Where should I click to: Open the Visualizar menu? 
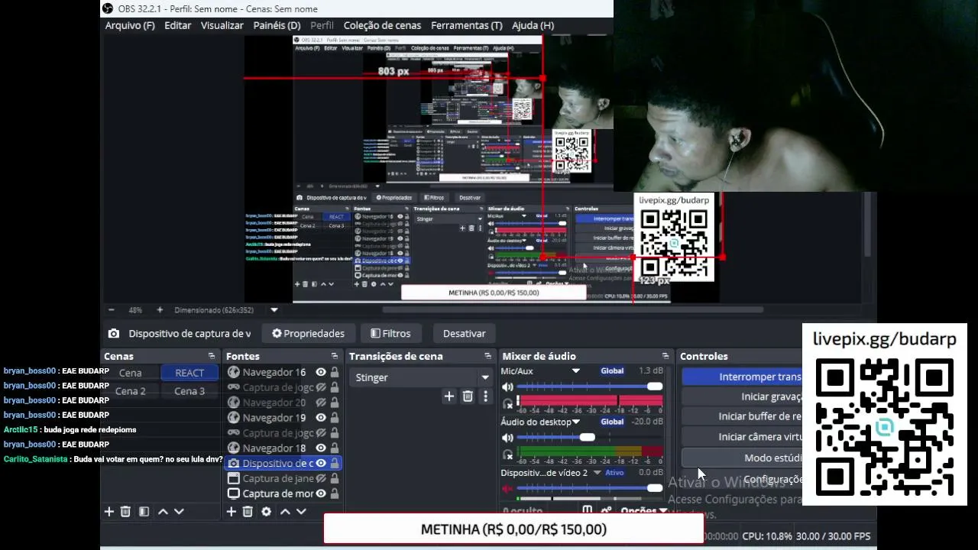pyautogui.click(x=222, y=25)
